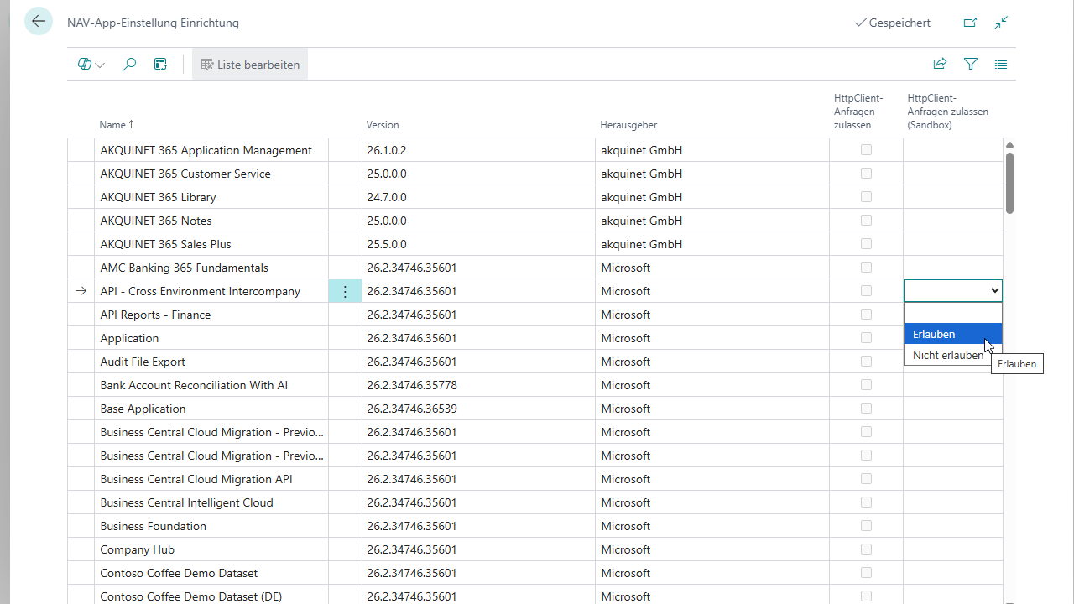Toggle list view layout icon

coord(1001,64)
